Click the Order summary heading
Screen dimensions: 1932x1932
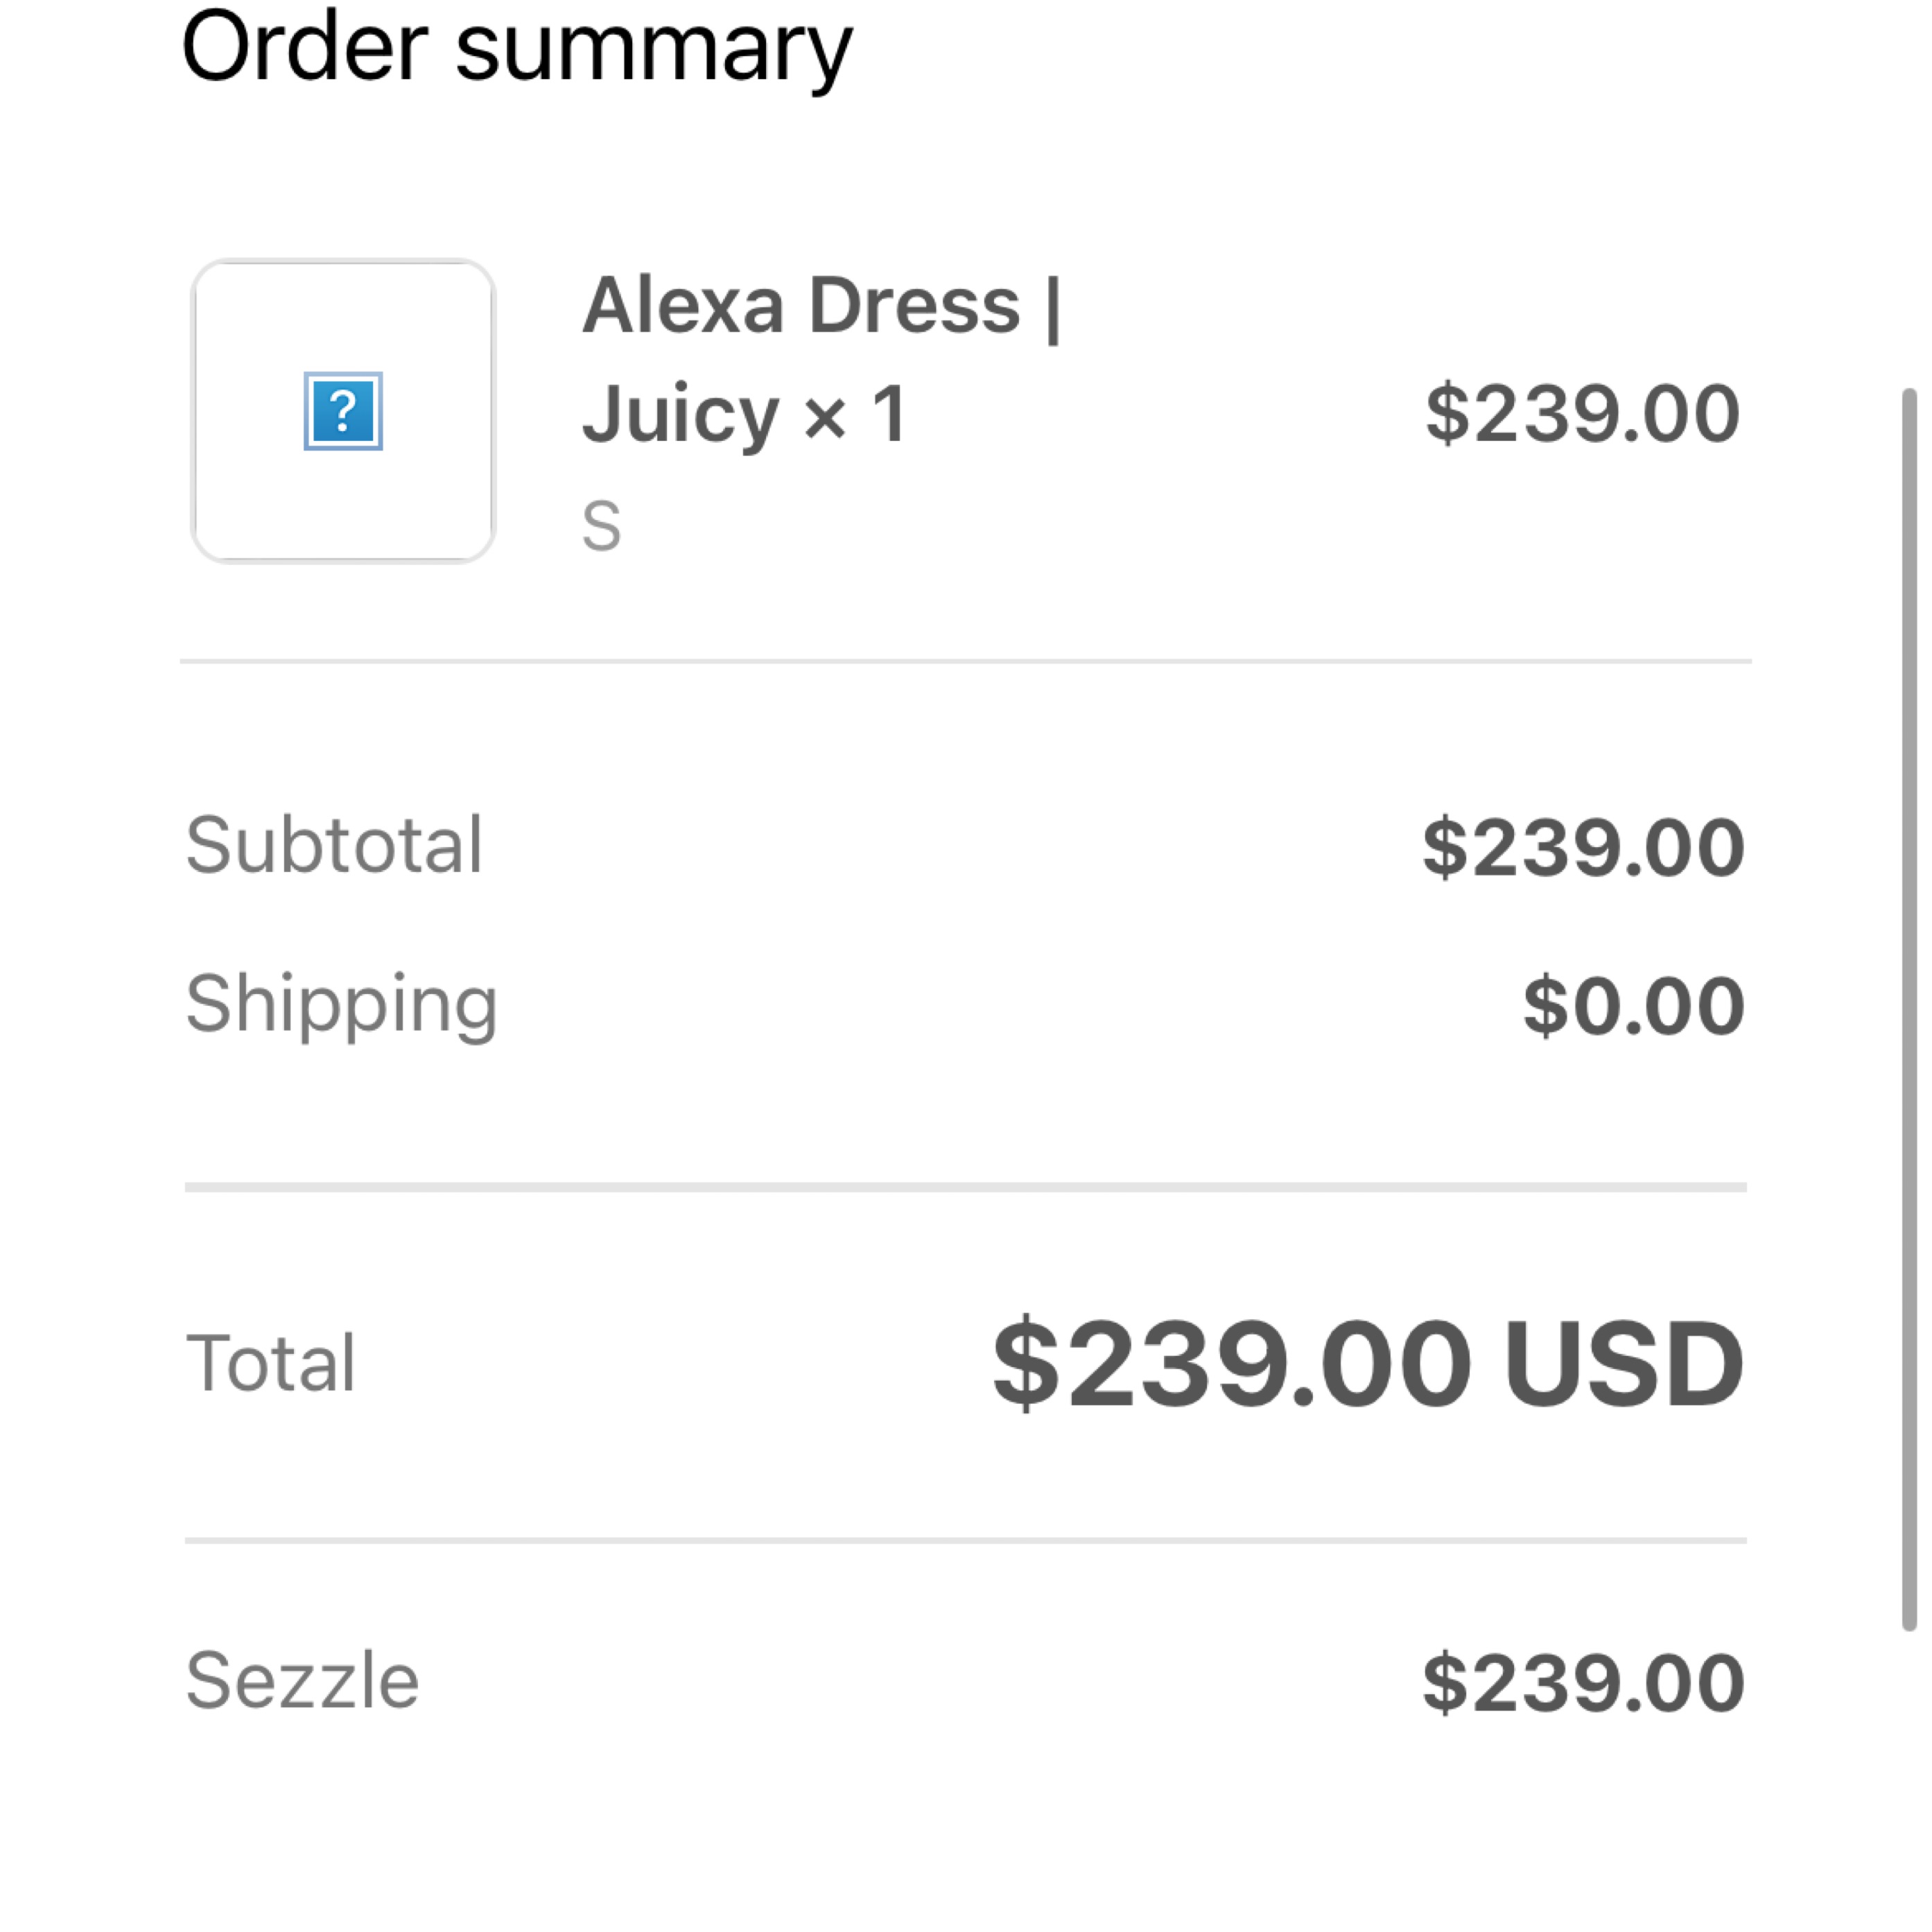point(517,48)
